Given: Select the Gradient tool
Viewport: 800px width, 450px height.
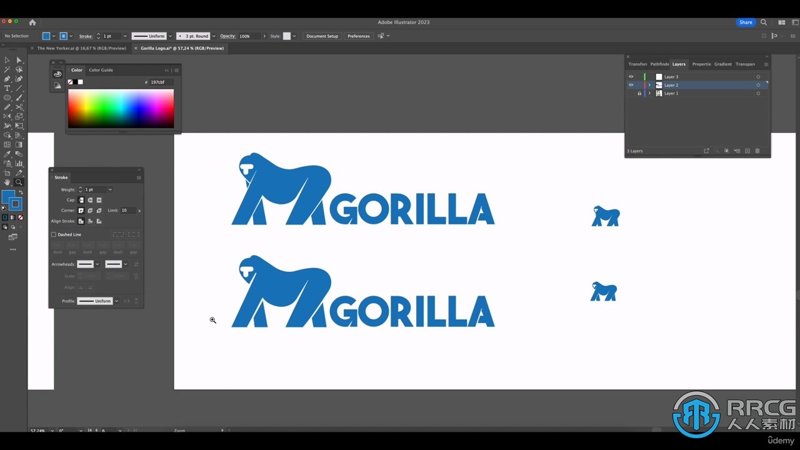Looking at the screenshot, I should [x=19, y=145].
